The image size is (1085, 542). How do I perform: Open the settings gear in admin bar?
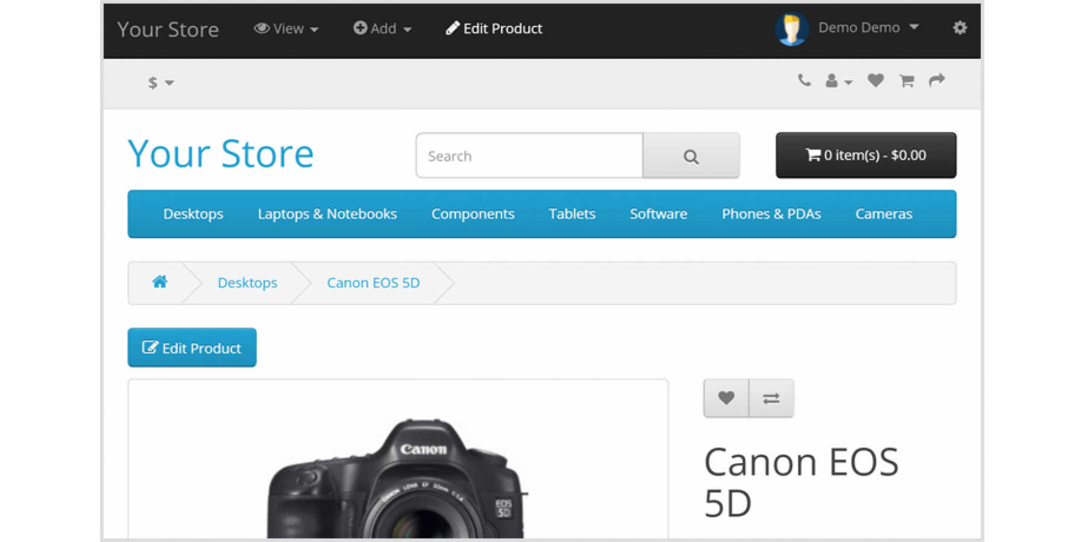point(960,28)
